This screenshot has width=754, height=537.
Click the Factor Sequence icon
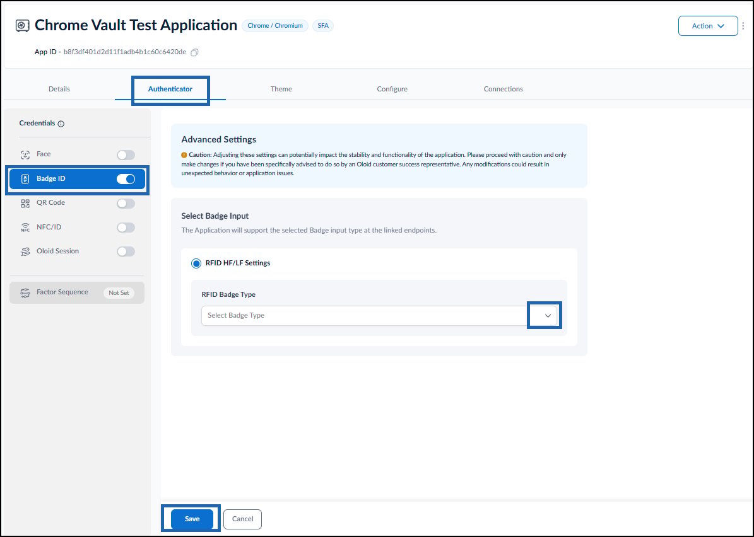tap(25, 292)
